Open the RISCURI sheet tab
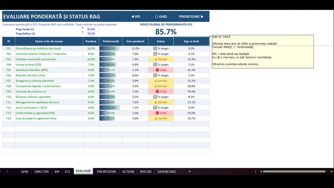The image size is (334, 188). (146, 172)
